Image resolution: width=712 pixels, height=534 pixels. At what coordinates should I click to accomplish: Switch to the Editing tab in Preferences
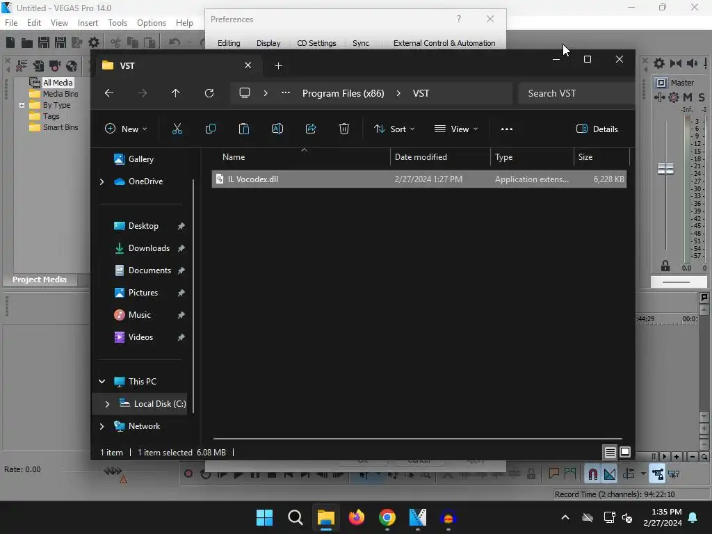coord(229,43)
